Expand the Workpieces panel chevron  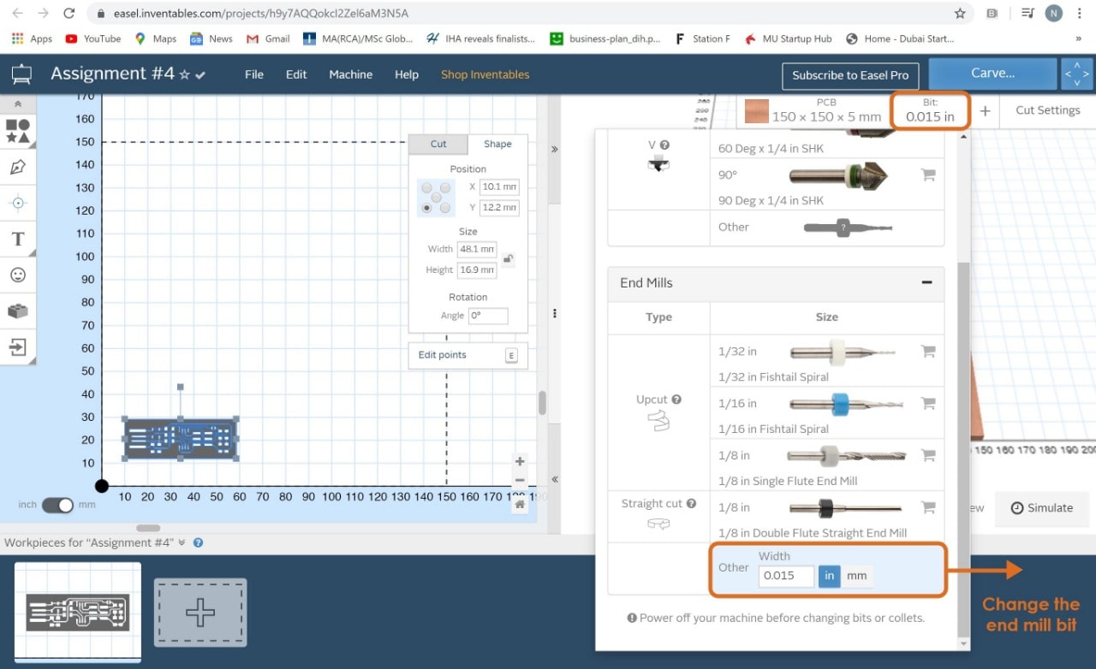tap(182, 542)
